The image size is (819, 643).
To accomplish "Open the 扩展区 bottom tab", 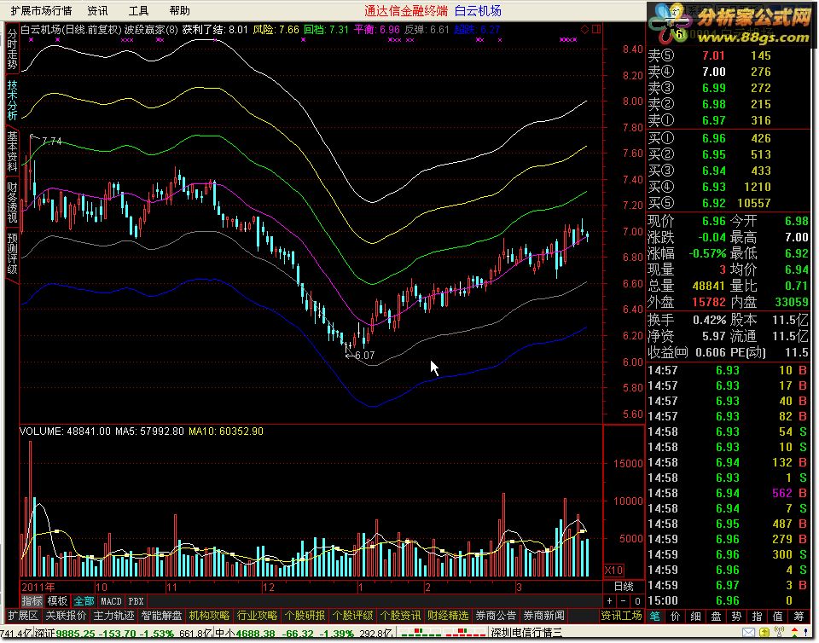I will 24,616.
